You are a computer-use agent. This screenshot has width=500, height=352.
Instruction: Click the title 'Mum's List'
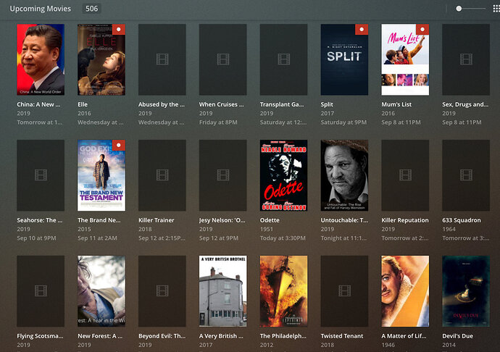[x=396, y=104]
